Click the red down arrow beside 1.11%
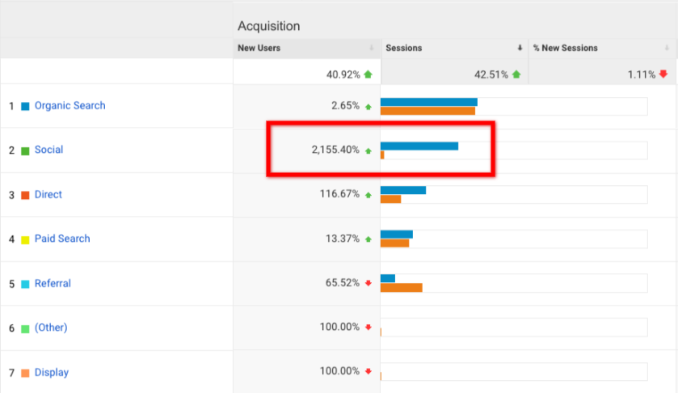 tap(663, 74)
